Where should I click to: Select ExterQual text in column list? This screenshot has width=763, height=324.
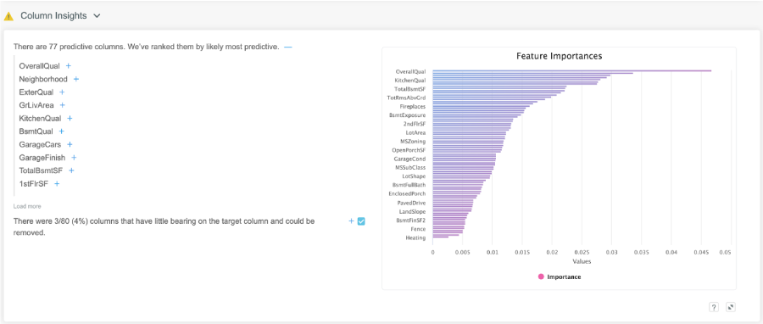tap(36, 92)
